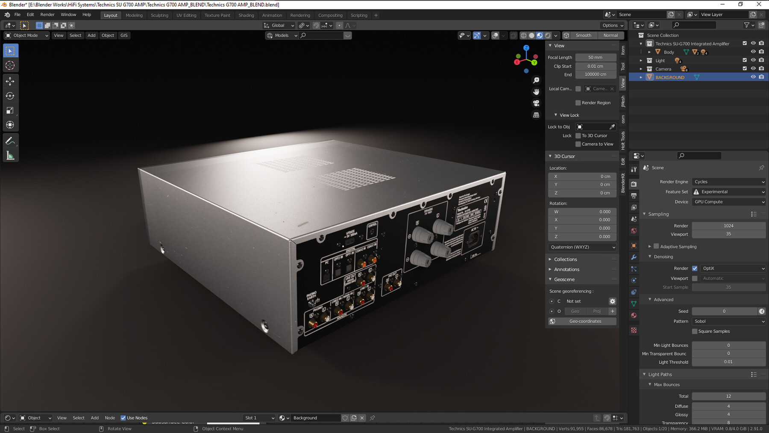769x433 pixels.
Task: Open the Render Engine dropdown showing Cycles
Action: tap(728, 182)
